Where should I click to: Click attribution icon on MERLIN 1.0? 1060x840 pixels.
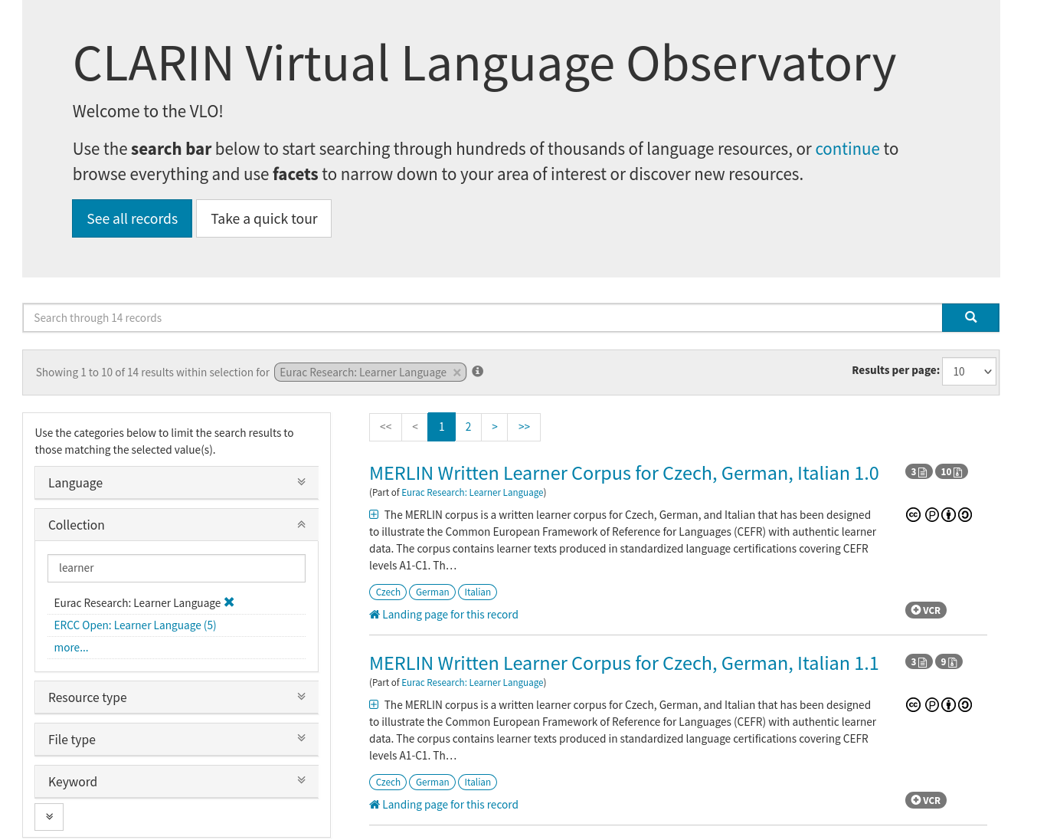[x=948, y=515]
